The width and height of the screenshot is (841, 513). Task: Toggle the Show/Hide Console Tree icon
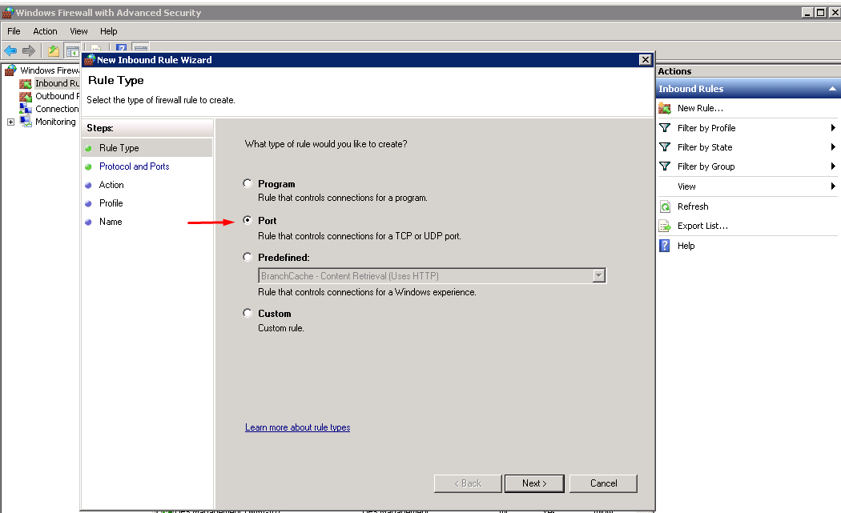(x=72, y=50)
